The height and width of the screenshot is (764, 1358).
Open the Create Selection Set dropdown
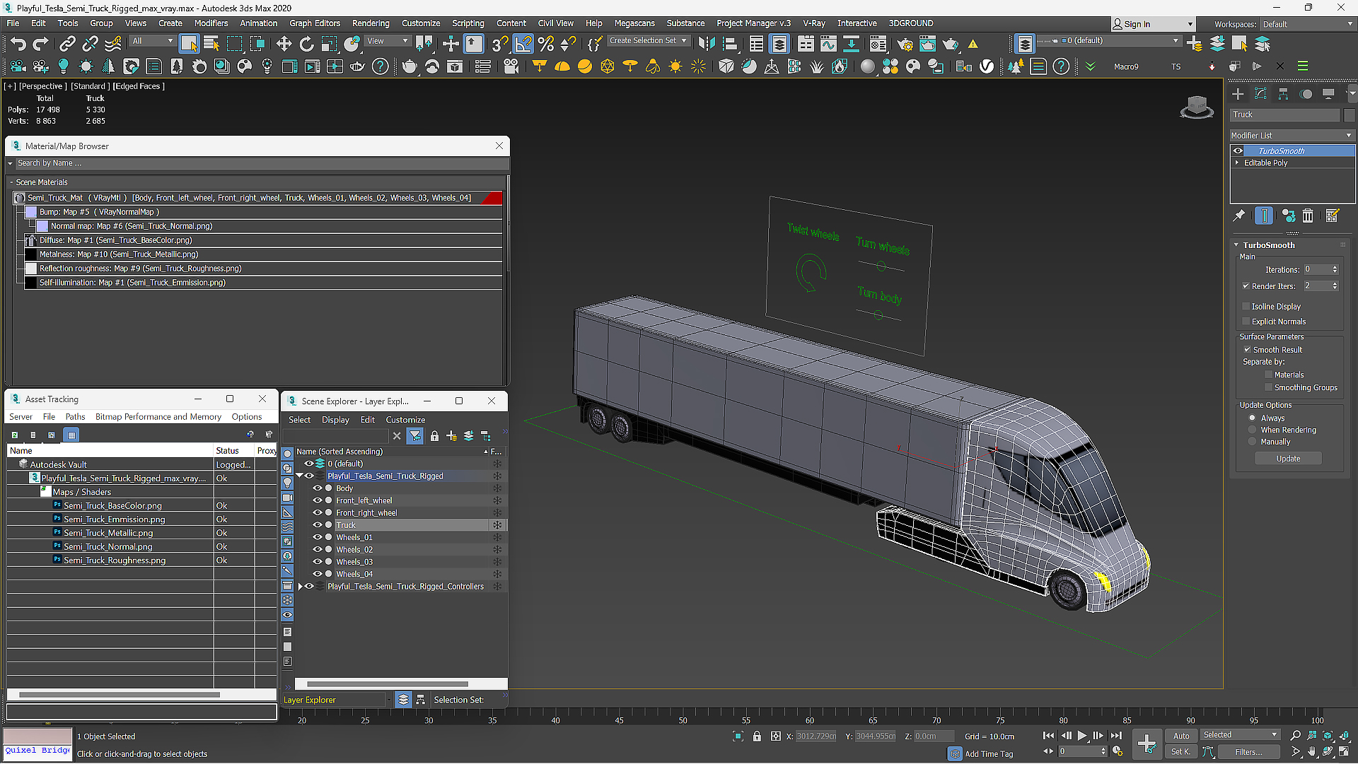click(x=648, y=41)
